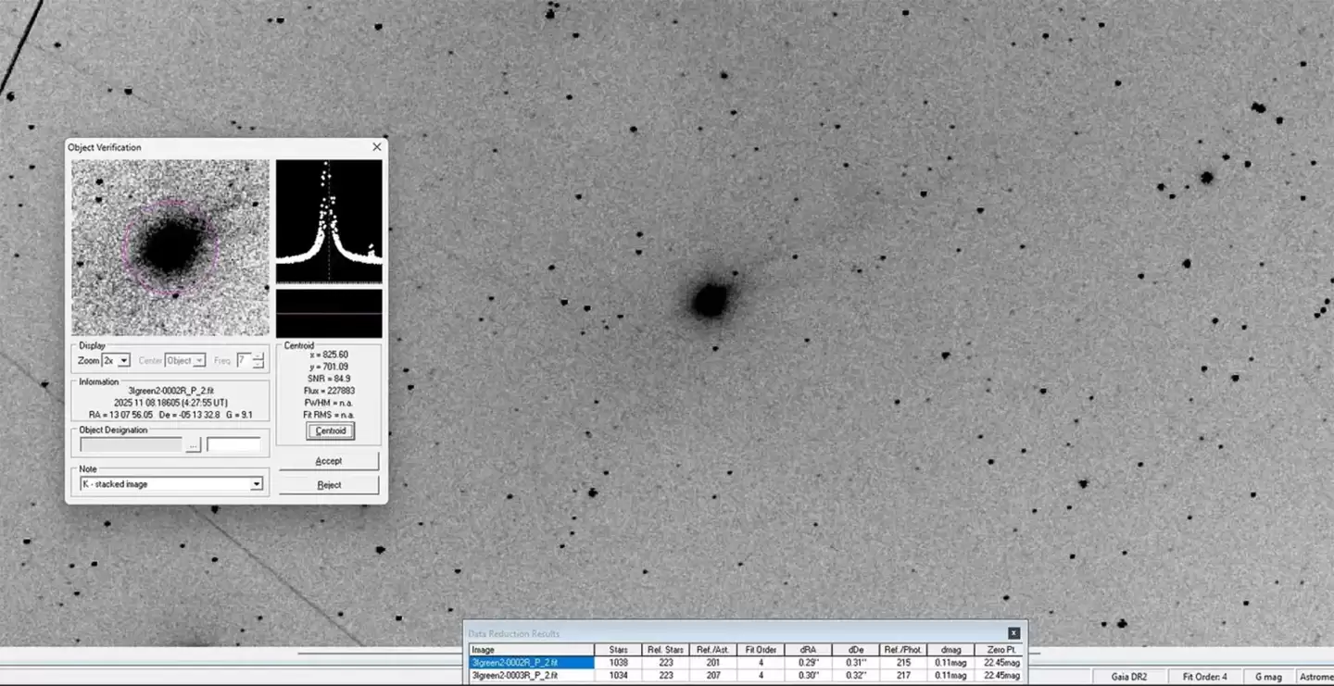
Task: Accept the measured object
Action: [x=329, y=460]
